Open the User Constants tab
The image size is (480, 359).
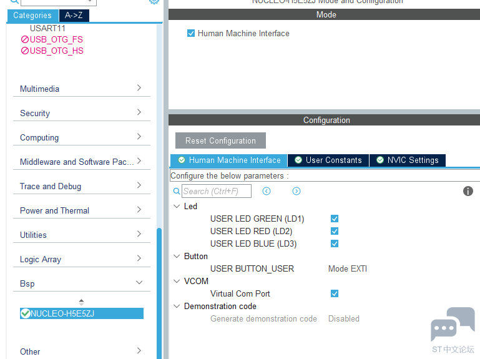click(x=328, y=160)
